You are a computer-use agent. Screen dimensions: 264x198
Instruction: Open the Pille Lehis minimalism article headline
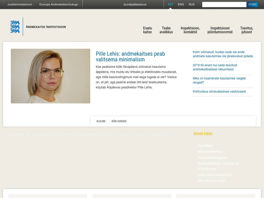tap(130, 56)
